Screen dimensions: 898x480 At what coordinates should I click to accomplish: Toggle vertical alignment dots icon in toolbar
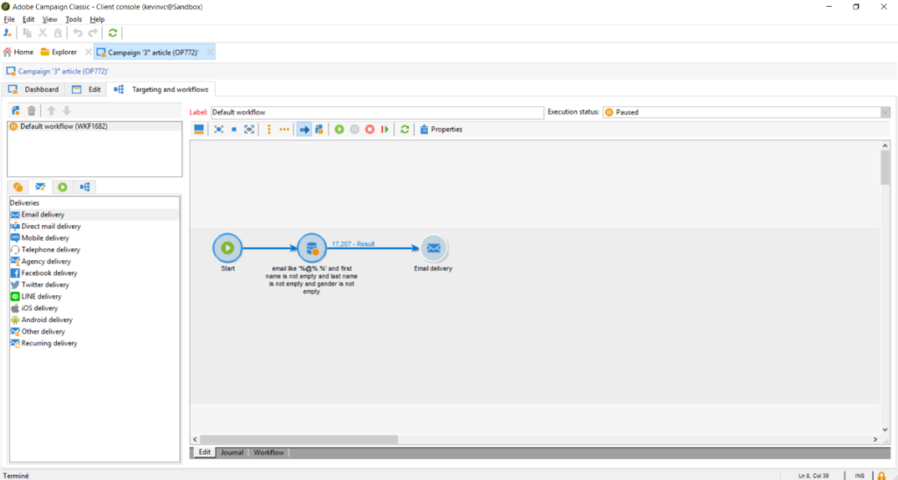tap(268, 130)
